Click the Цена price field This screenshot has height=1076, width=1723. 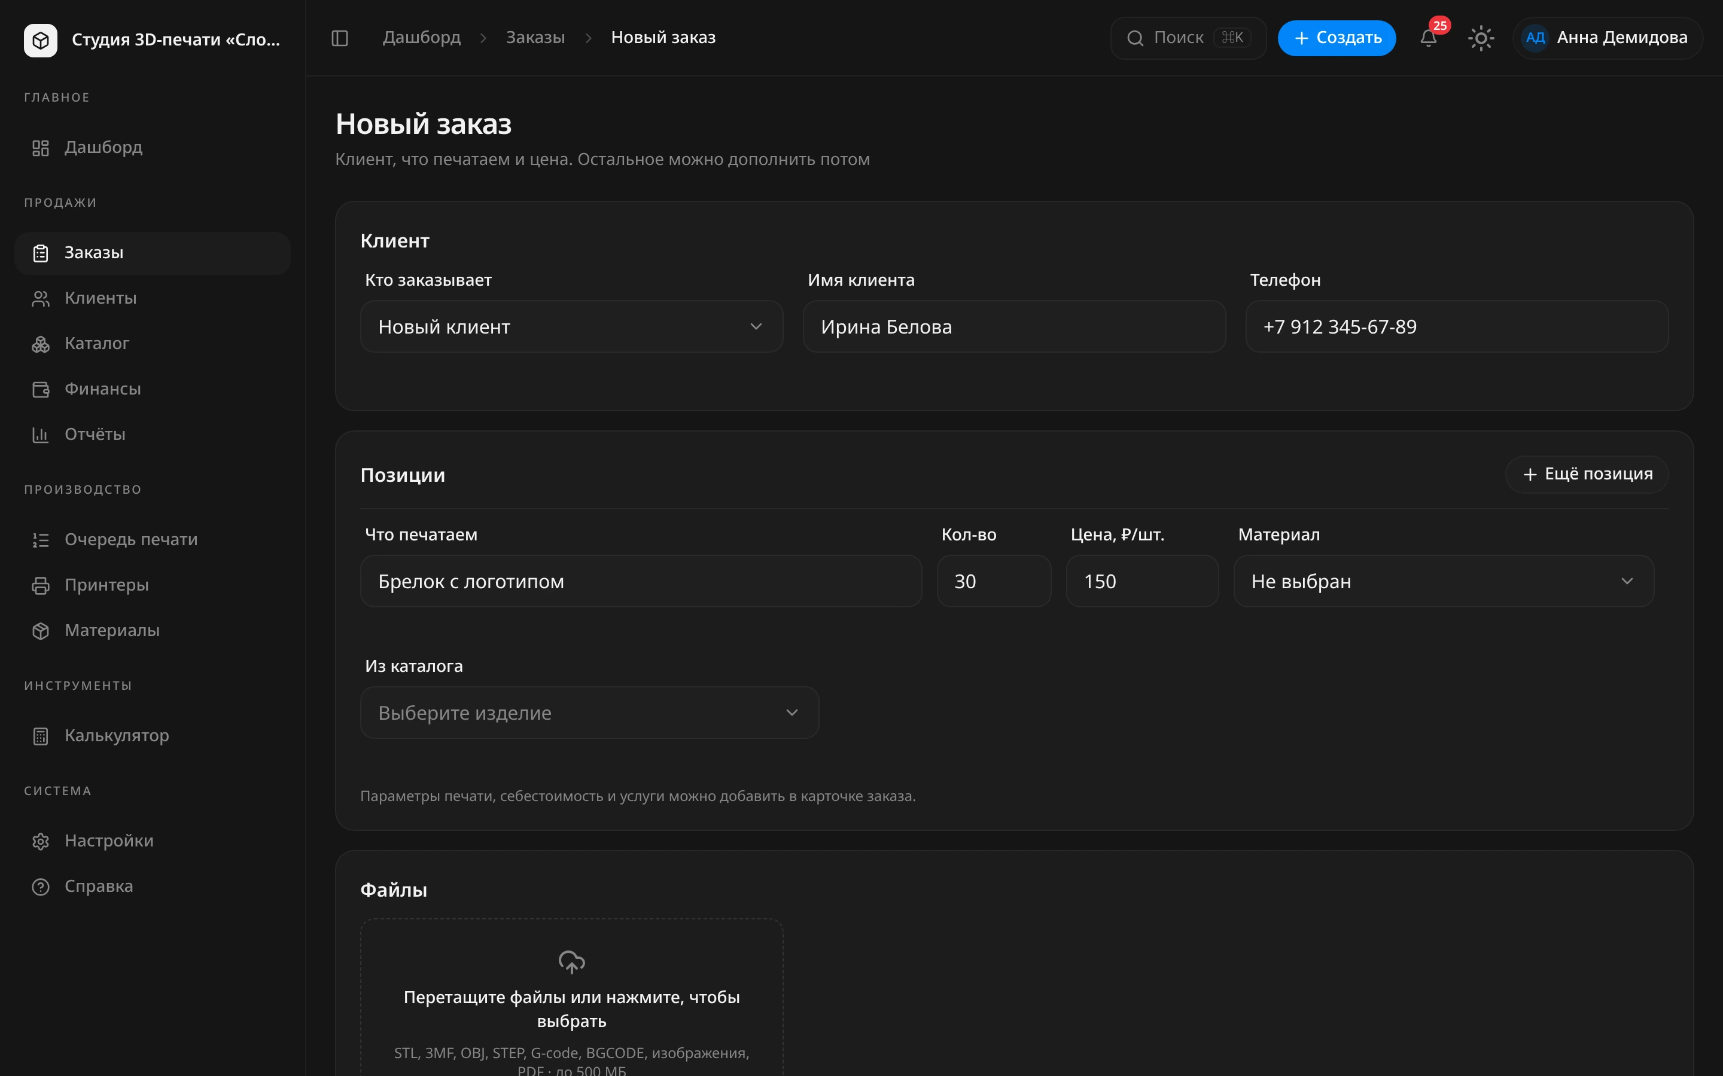[1142, 582]
